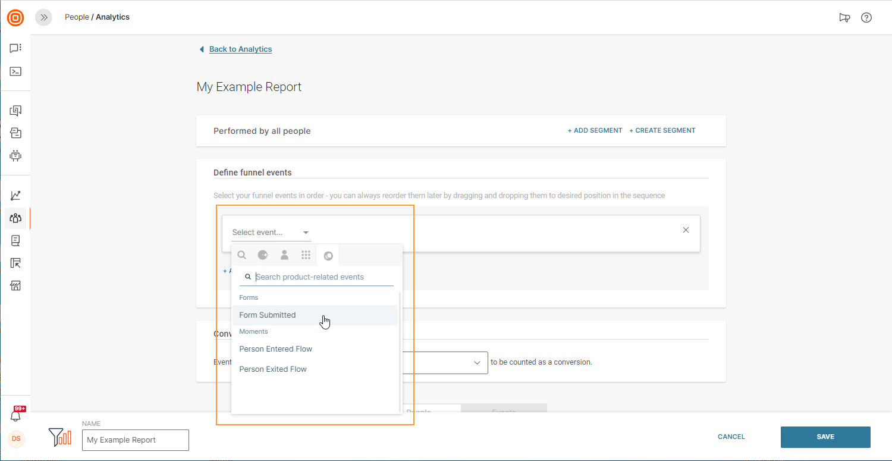The width and height of the screenshot is (892, 461).
Task: Open the bot icon in the sidebar
Action: click(15, 156)
